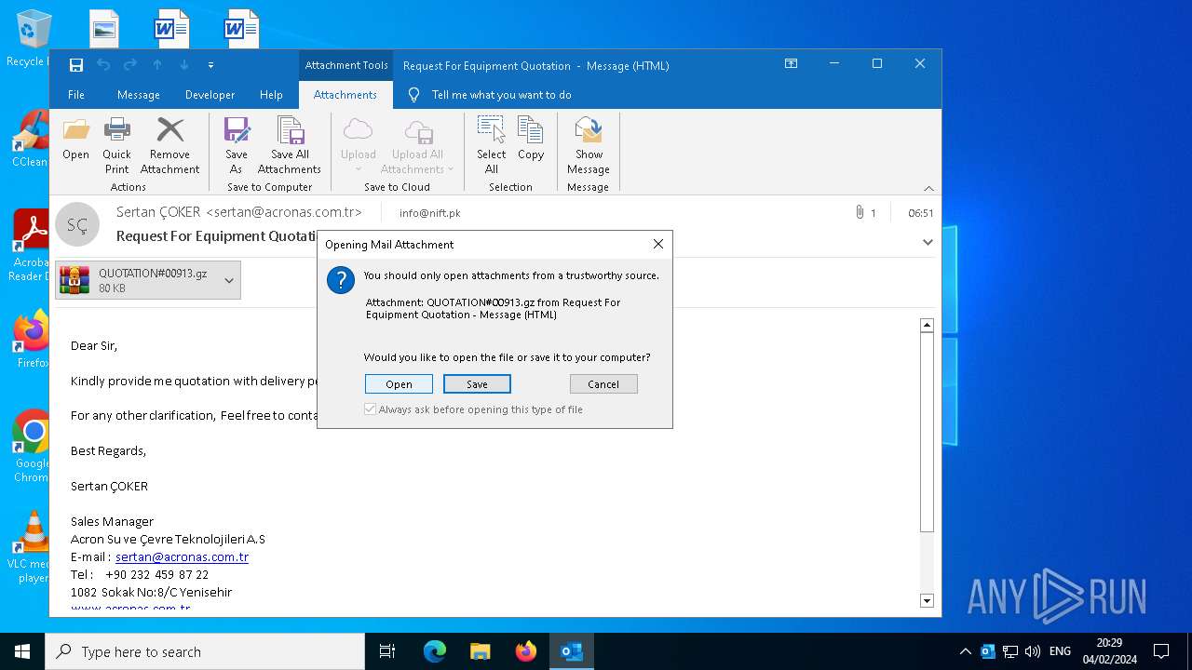Click the Task View taskbar icon
The image size is (1192, 670).
click(x=387, y=651)
